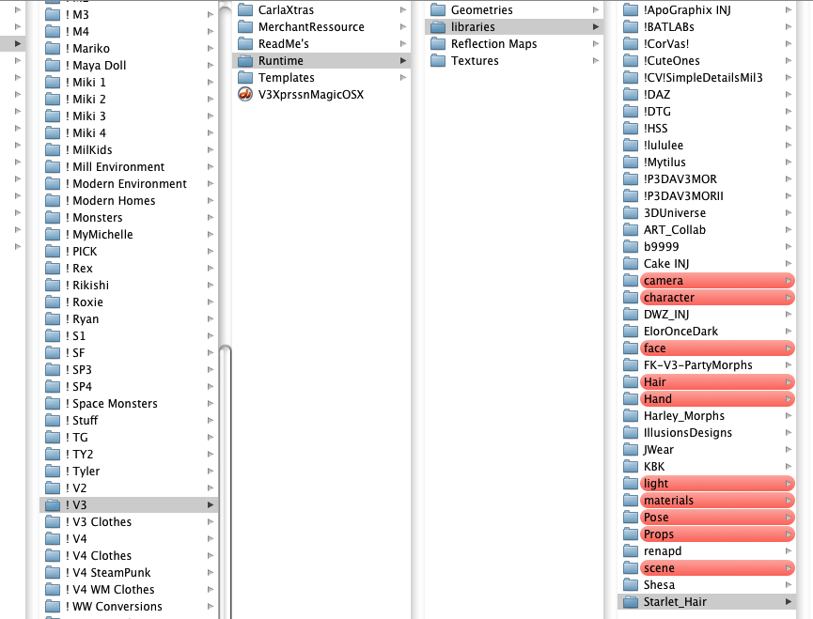Expand the red character folder arrow
This screenshot has height=619, width=813.
pyautogui.click(x=789, y=298)
